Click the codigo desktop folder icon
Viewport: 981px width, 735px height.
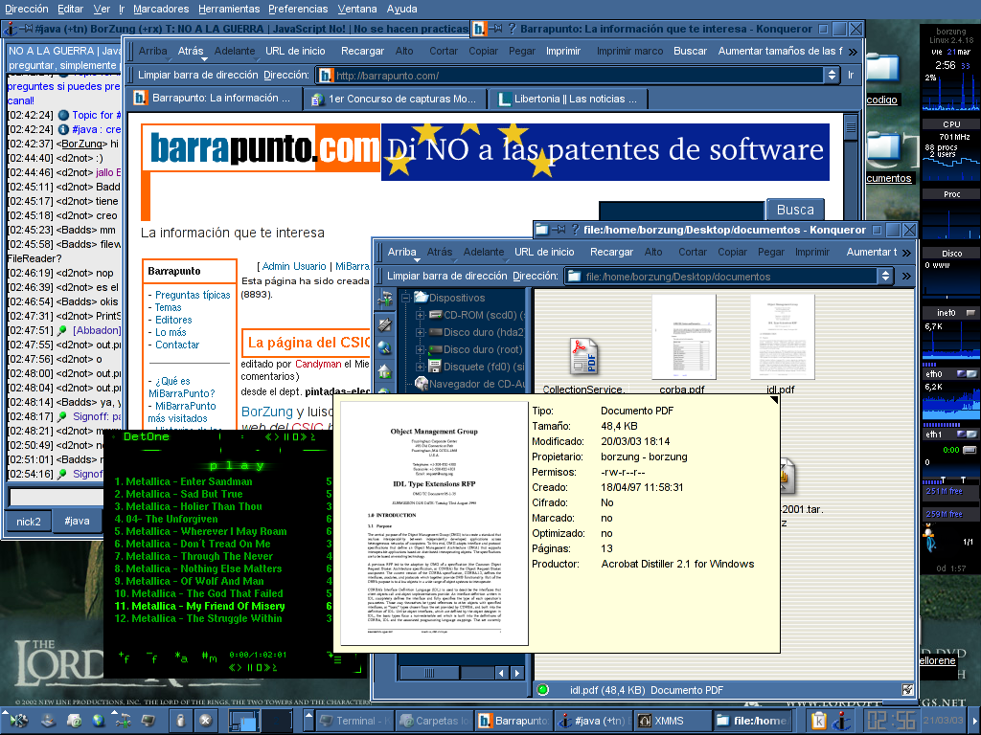[882, 68]
